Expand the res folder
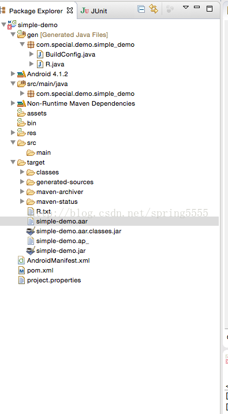Image resolution: width=228 pixels, height=414 pixels. pyautogui.click(x=13, y=133)
